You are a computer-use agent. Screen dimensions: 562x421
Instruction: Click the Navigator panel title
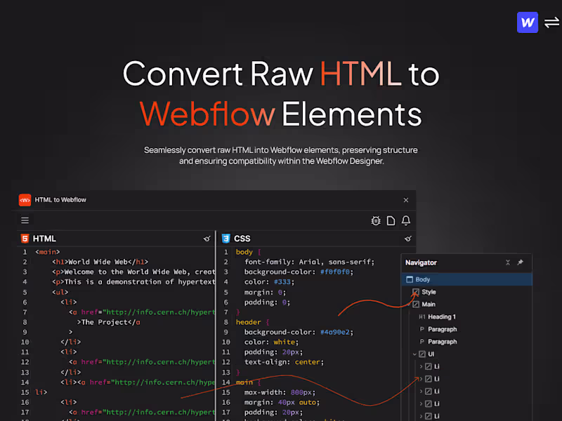421,262
